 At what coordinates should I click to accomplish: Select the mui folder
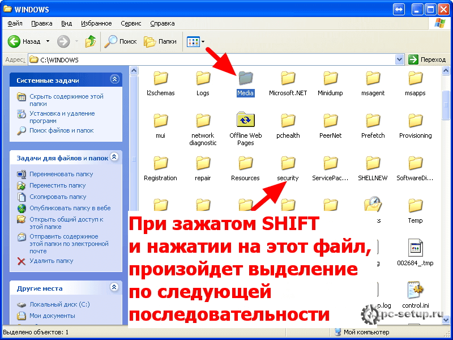pyautogui.click(x=160, y=126)
